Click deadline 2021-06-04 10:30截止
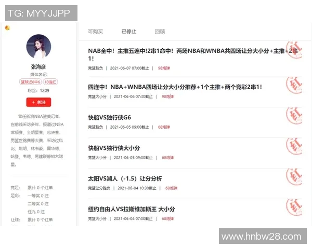Image resolution: width=312 pixels, height=249 pixels. coord(137,188)
